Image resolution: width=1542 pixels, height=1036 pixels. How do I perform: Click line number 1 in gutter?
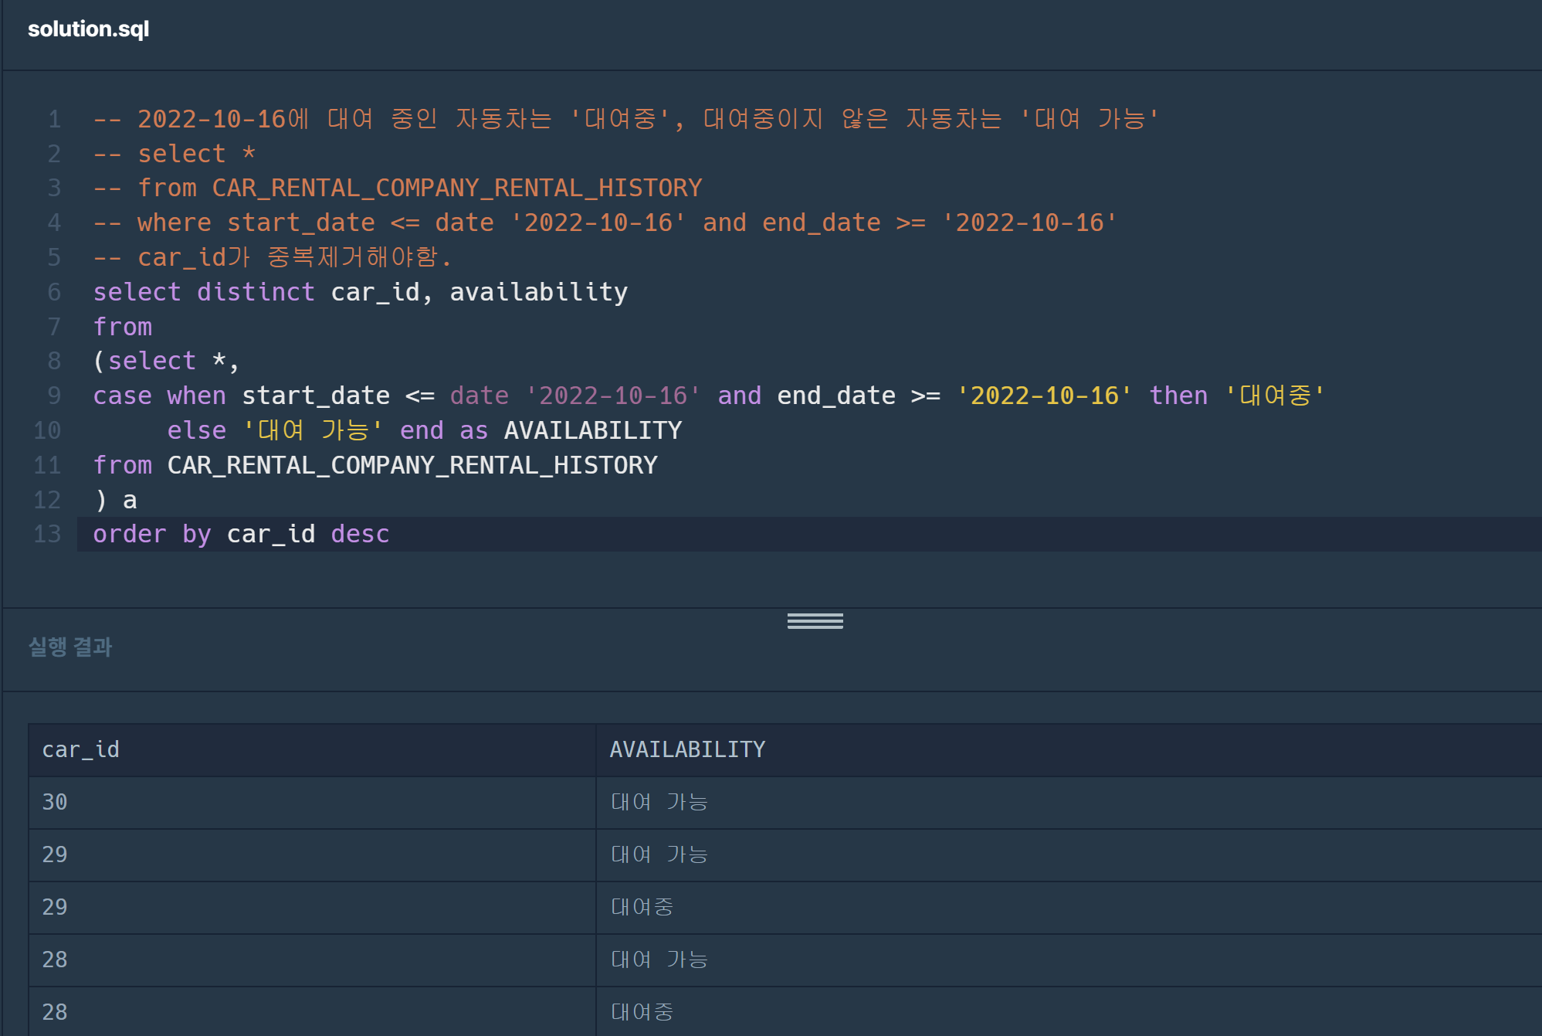(x=54, y=119)
